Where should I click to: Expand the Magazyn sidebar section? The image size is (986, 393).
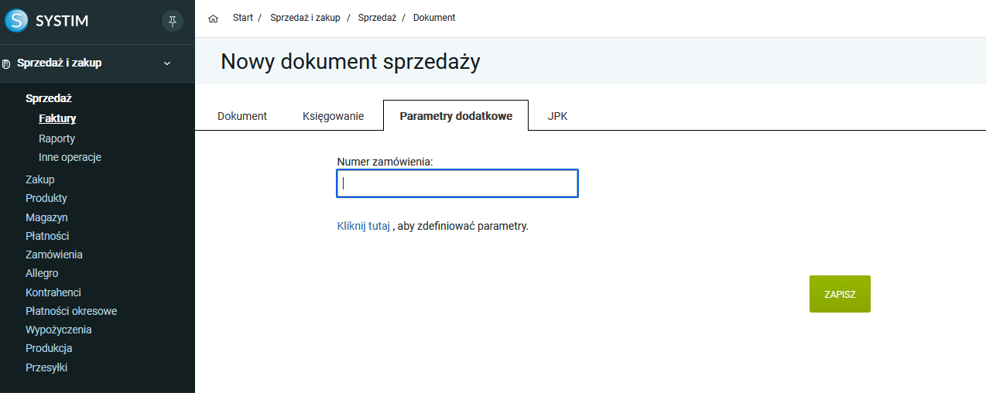(46, 217)
